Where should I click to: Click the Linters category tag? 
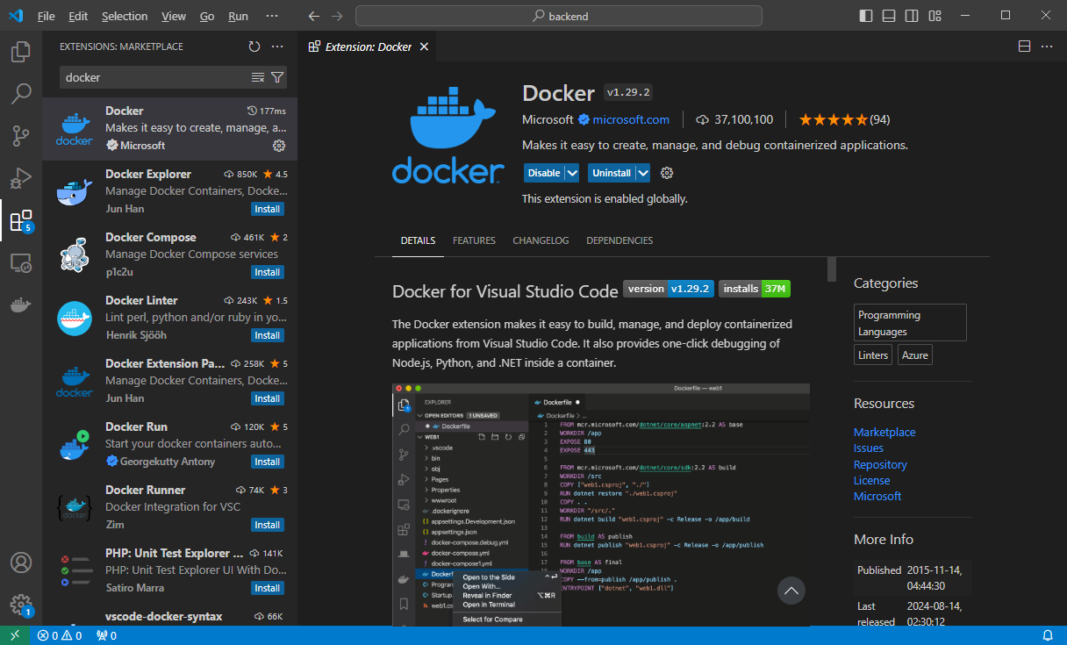(874, 355)
